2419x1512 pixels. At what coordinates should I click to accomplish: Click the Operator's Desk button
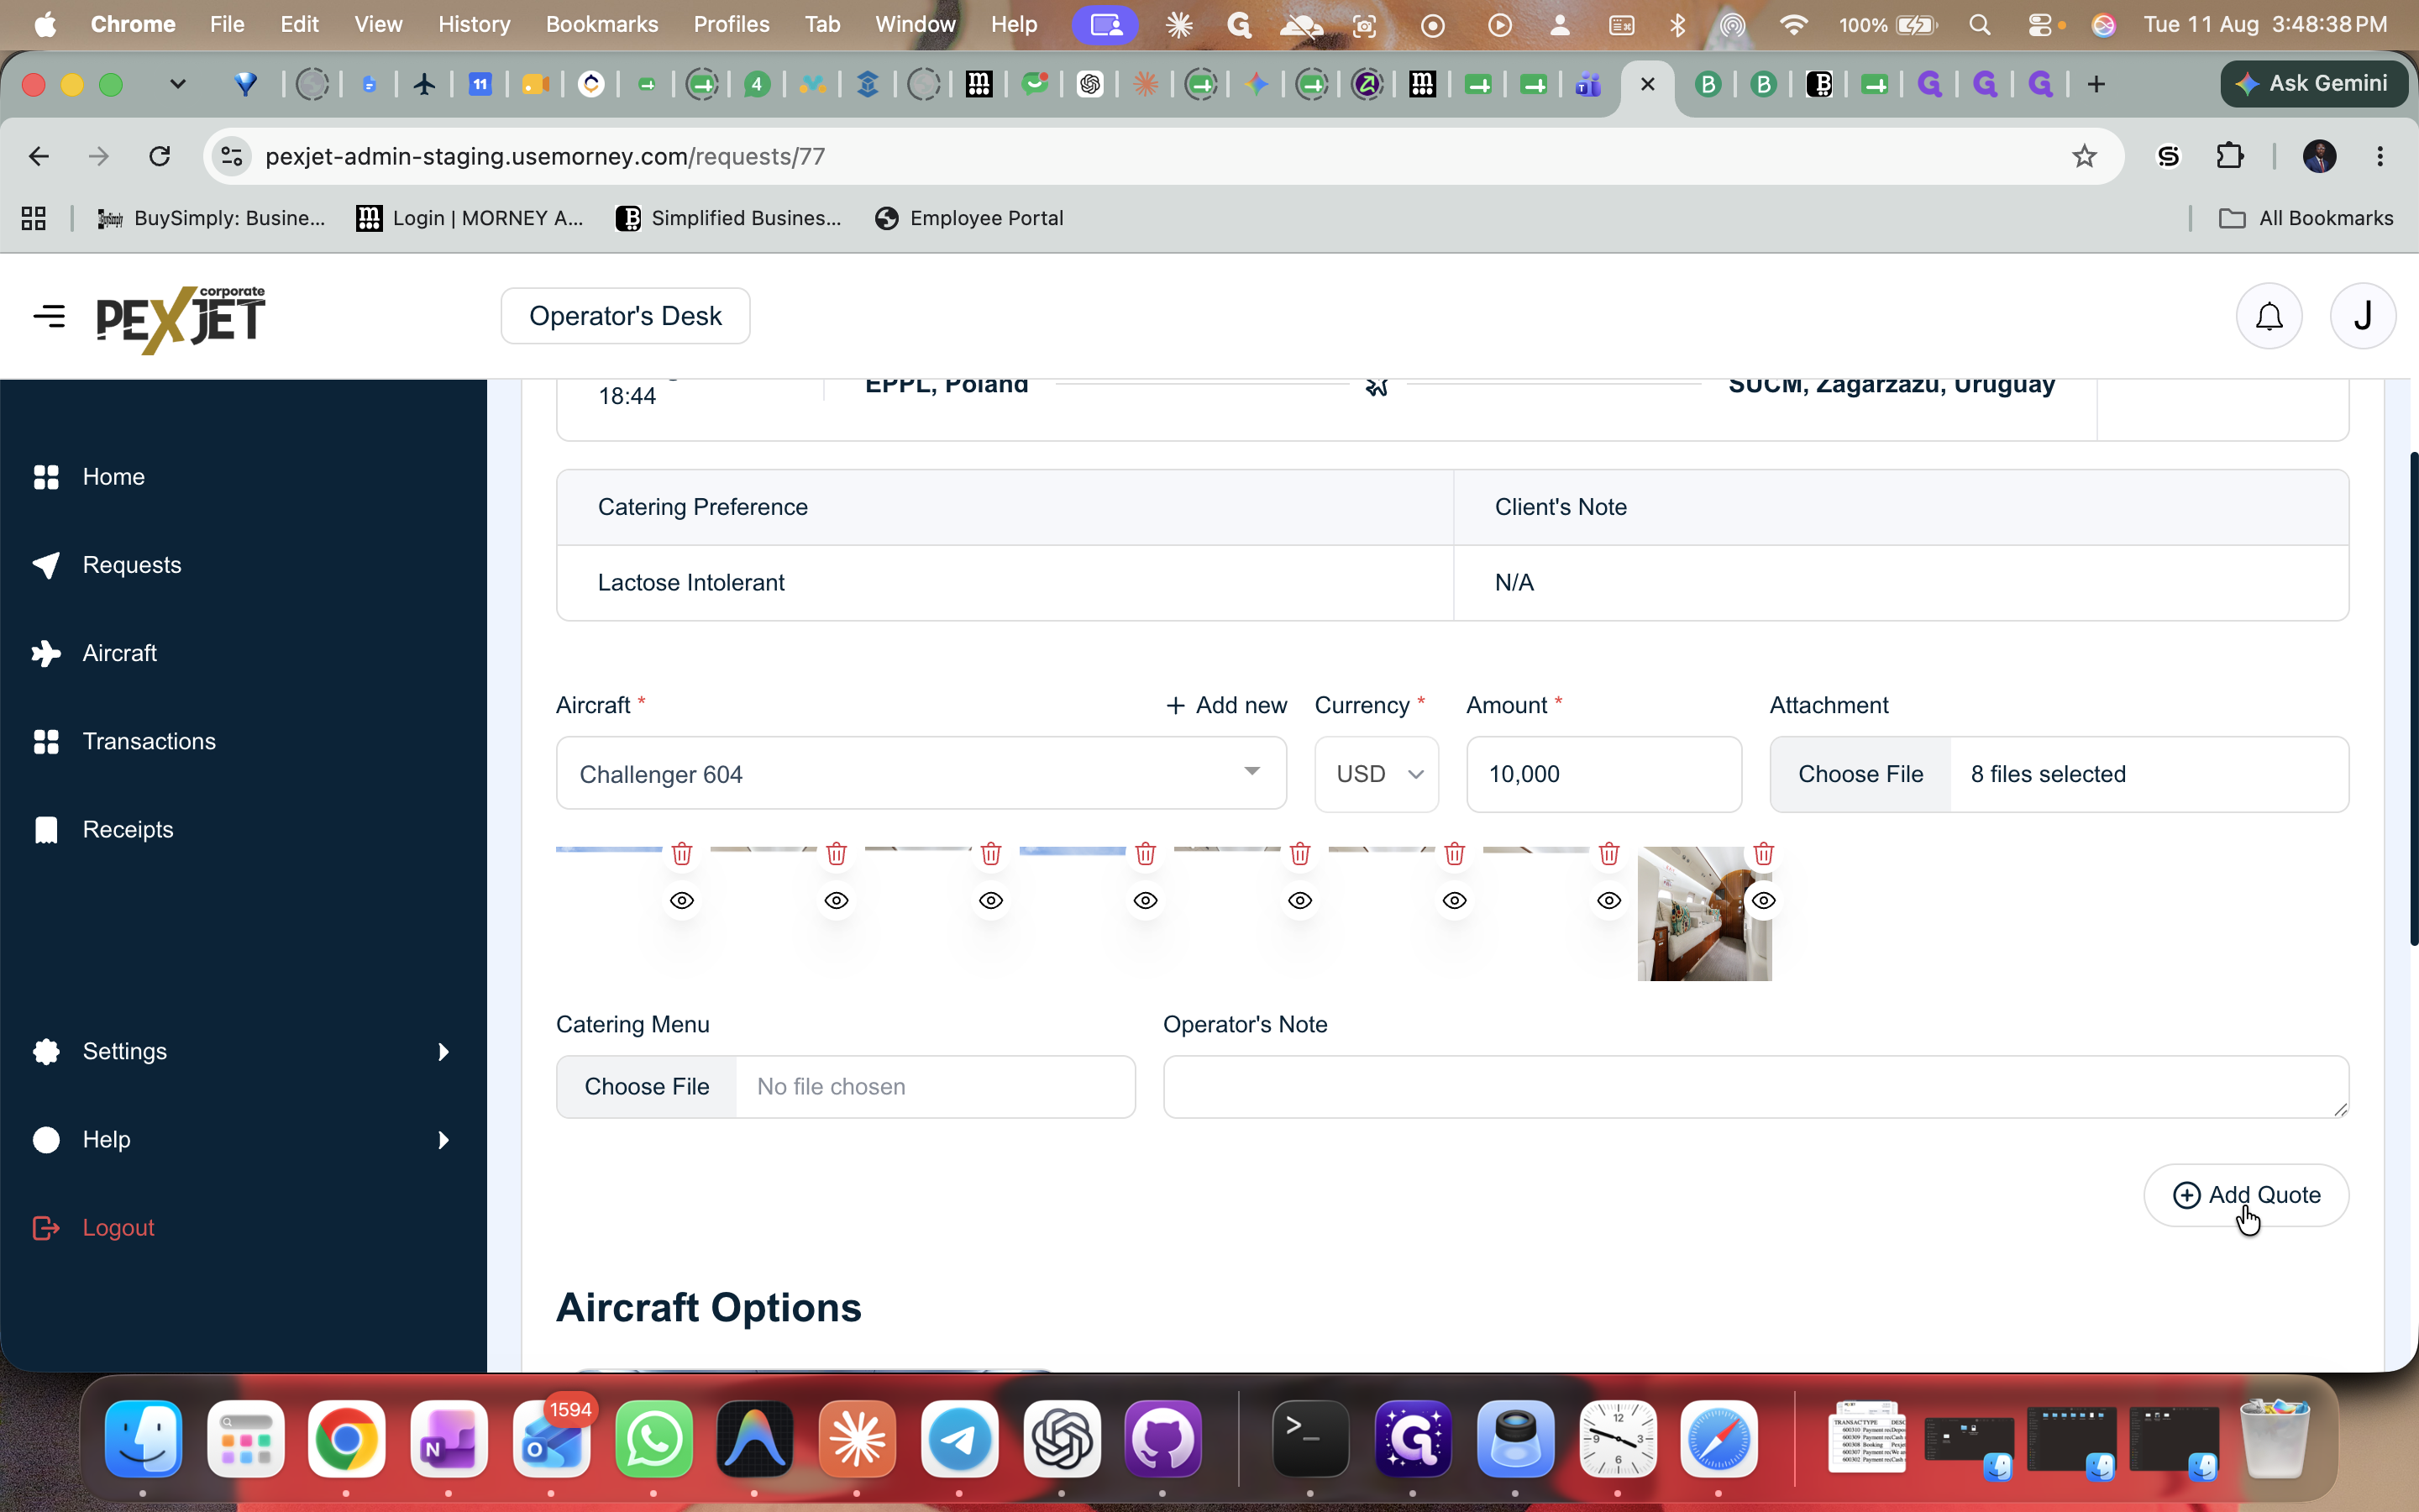[x=625, y=316]
